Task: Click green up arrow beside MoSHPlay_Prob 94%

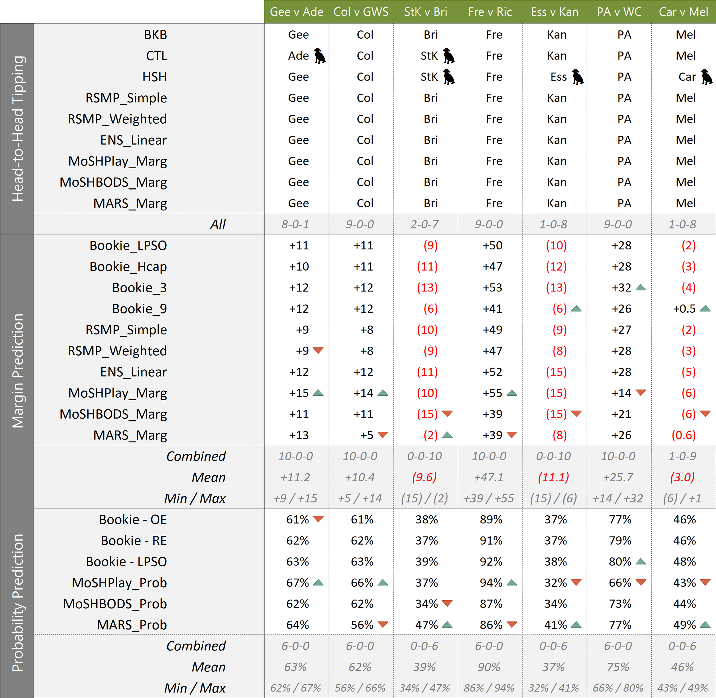Action: [x=512, y=583]
